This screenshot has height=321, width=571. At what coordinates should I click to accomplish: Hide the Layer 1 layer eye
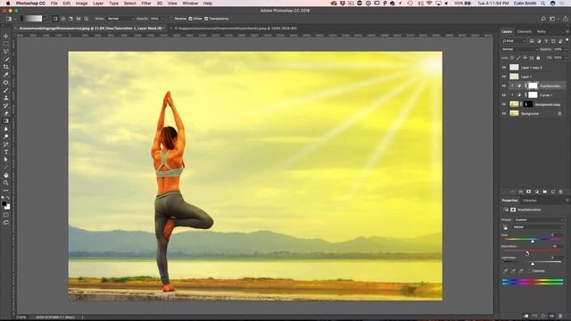coord(504,77)
